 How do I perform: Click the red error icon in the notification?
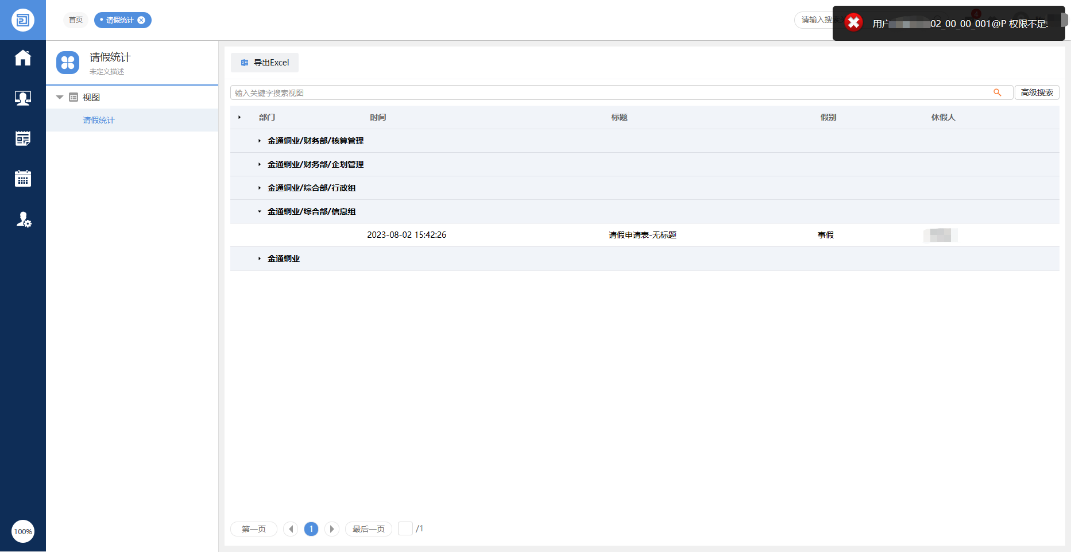pos(853,23)
